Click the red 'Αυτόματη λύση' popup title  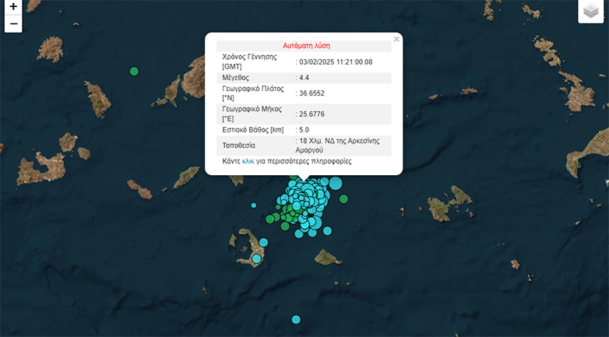(304, 46)
